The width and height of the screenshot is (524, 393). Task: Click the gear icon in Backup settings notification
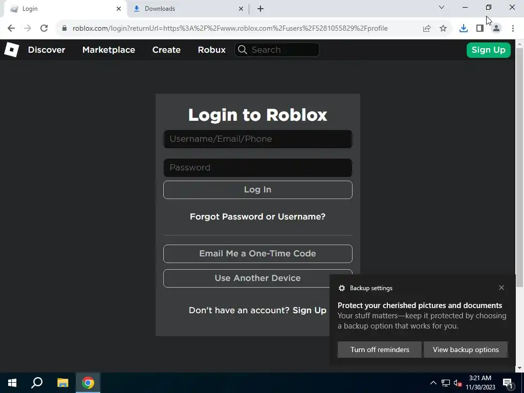coord(341,288)
